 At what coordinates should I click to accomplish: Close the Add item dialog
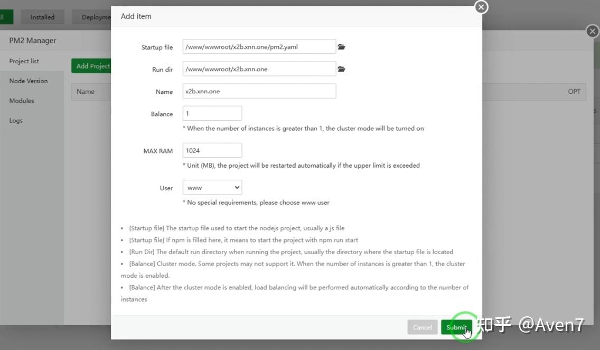click(481, 7)
